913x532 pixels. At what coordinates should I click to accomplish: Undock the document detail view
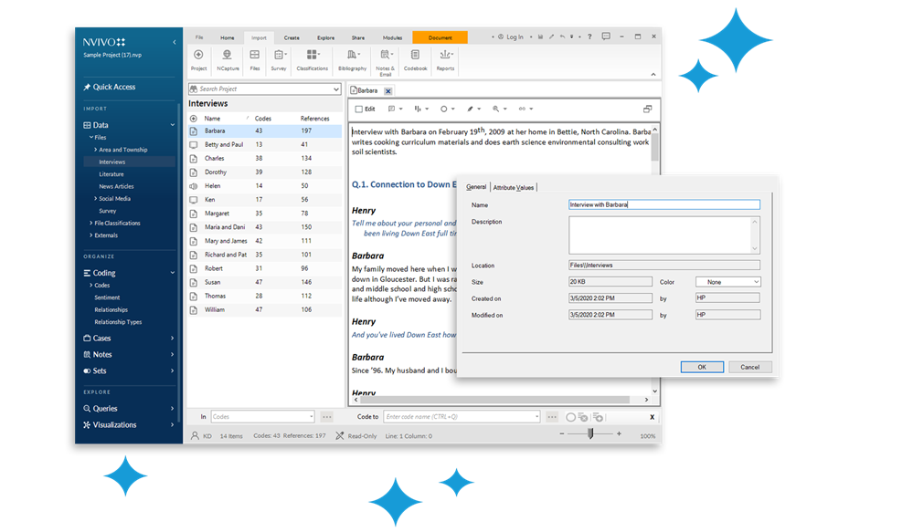pyautogui.click(x=647, y=109)
